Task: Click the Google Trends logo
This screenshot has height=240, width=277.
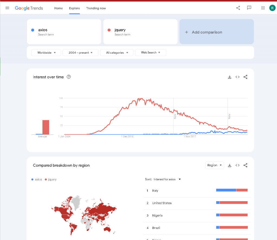Action: pyautogui.click(x=29, y=8)
